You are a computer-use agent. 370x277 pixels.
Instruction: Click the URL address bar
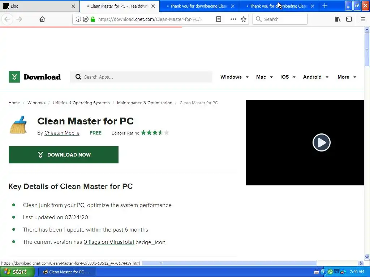coord(150,19)
